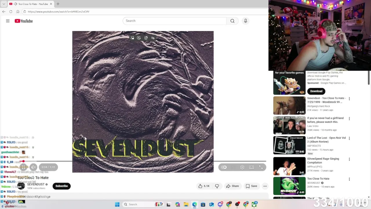Open Microsoft Edge from taskbar
This screenshot has height=209, width=371.
point(194,204)
